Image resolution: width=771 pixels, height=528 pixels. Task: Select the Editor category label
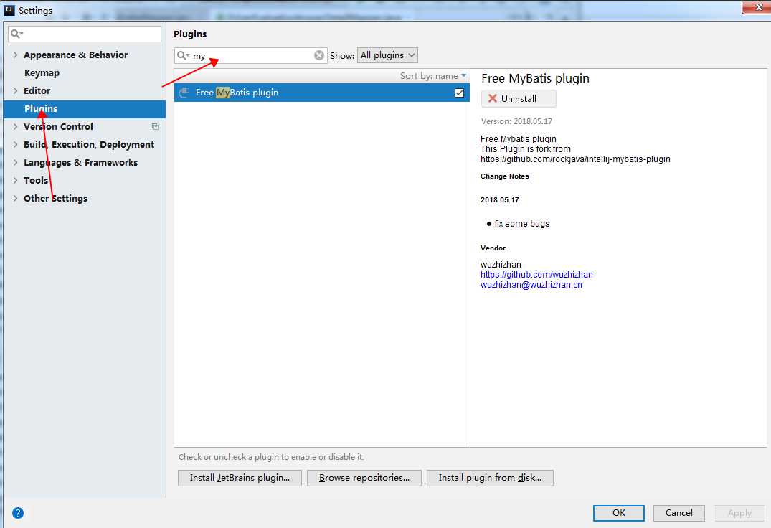37,90
